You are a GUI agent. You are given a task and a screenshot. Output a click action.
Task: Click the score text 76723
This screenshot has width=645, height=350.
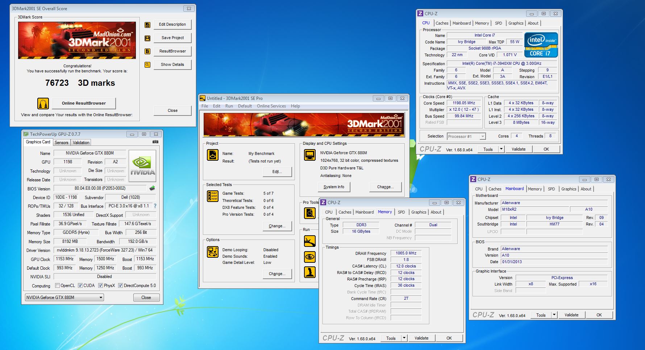(57, 83)
